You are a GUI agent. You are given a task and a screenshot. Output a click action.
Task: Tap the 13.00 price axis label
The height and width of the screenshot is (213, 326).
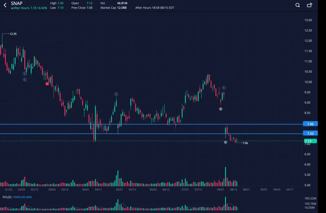[308, 20]
